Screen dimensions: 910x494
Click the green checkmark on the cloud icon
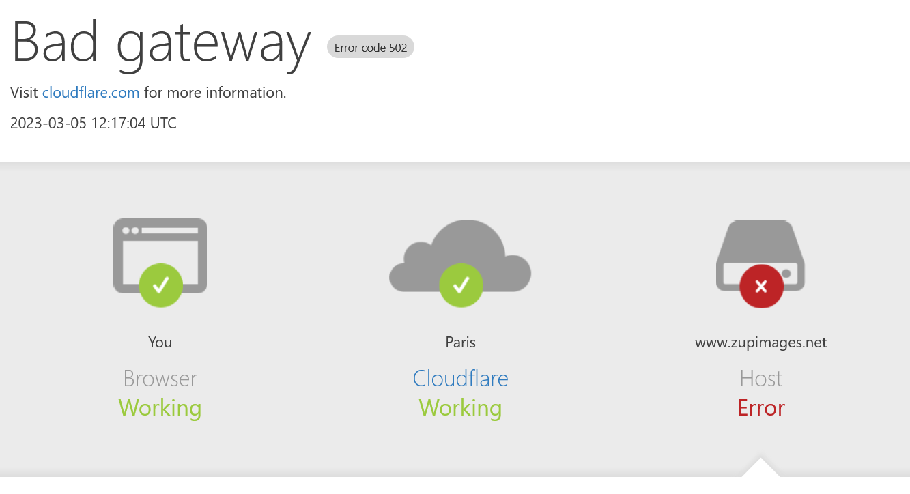[461, 285]
